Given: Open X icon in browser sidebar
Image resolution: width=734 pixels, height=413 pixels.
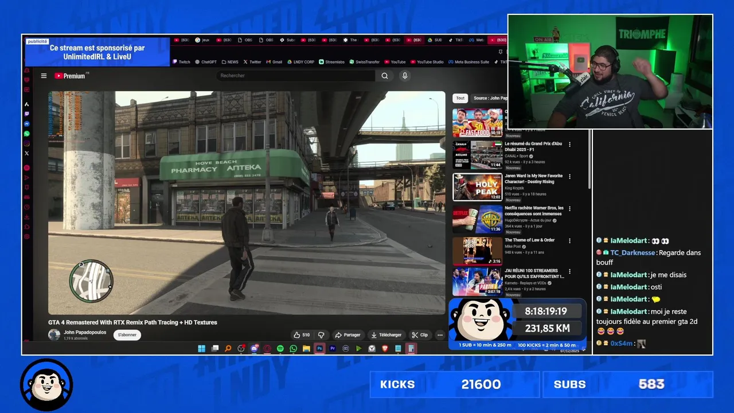Looking at the screenshot, I should 27,153.
